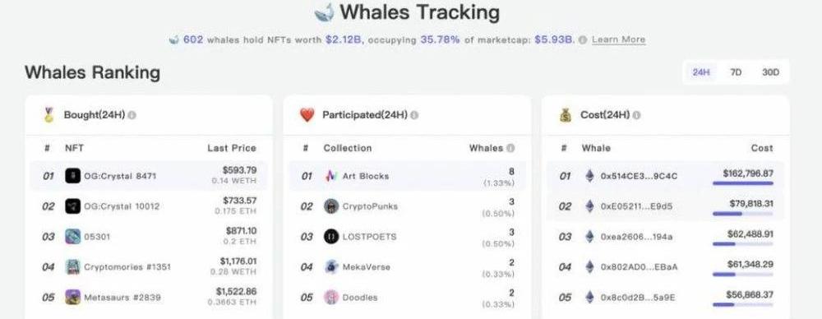This screenshot has height=319, width=822.
Task: Click the info icon next to Cost(24H)
Action: point(636,115)
